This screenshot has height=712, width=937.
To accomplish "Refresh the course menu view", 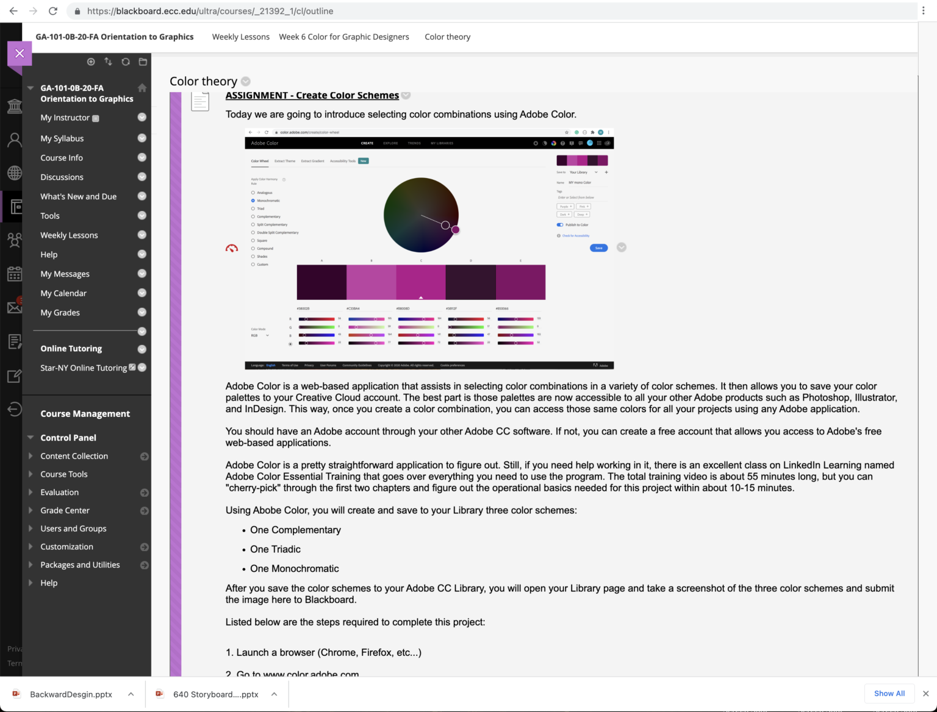I will (x=126, y=62).
